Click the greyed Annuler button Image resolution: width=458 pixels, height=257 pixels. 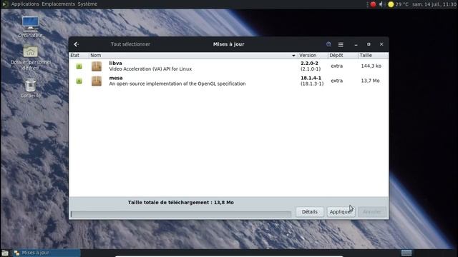(x=372, y=212)
